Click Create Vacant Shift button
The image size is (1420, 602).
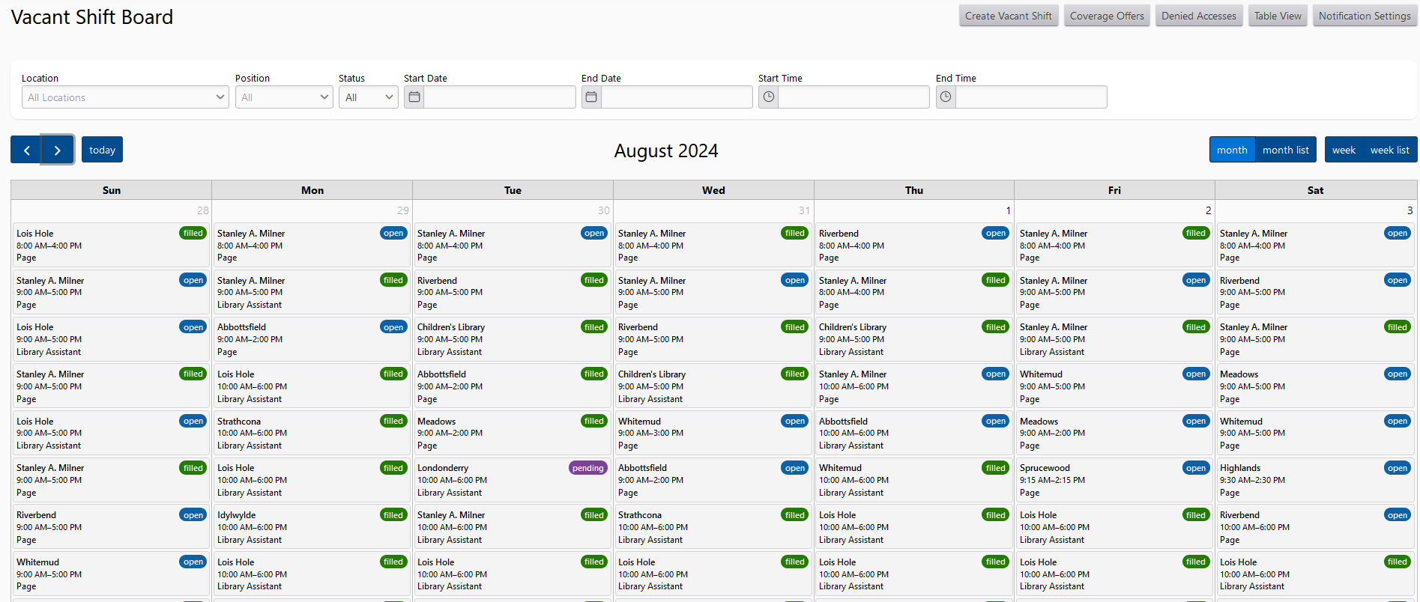[x=1009, y=16]
